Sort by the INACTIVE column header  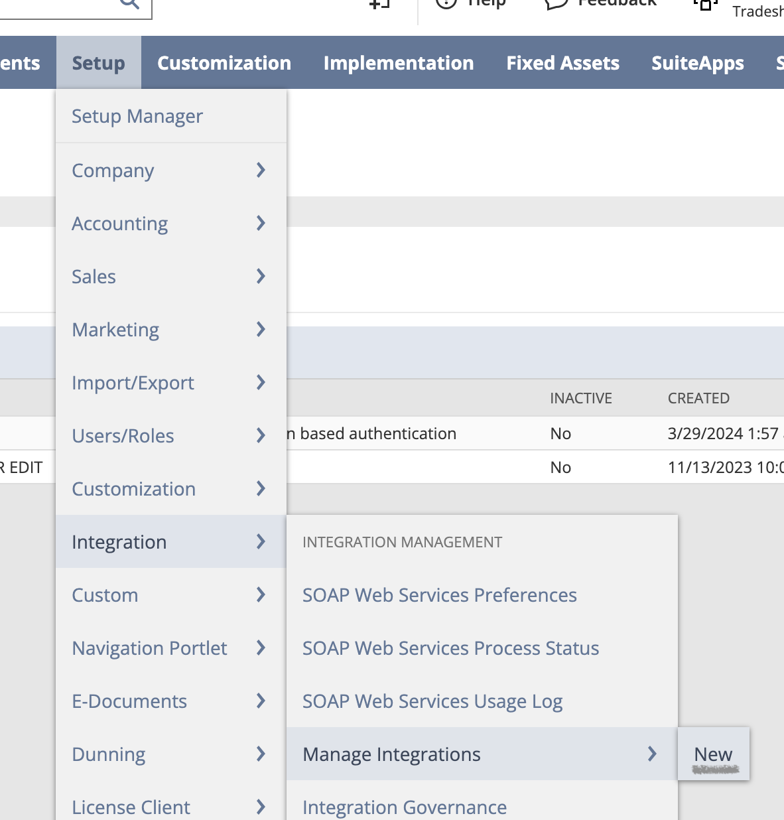(x=581, y=398)
